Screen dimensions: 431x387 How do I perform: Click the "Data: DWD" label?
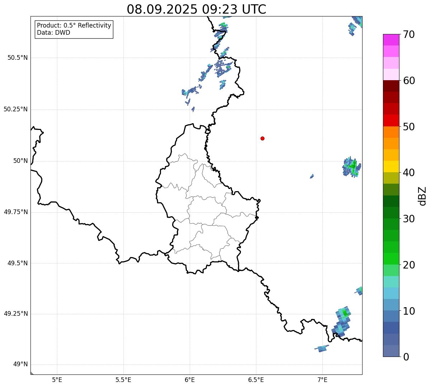pos(54,33)
